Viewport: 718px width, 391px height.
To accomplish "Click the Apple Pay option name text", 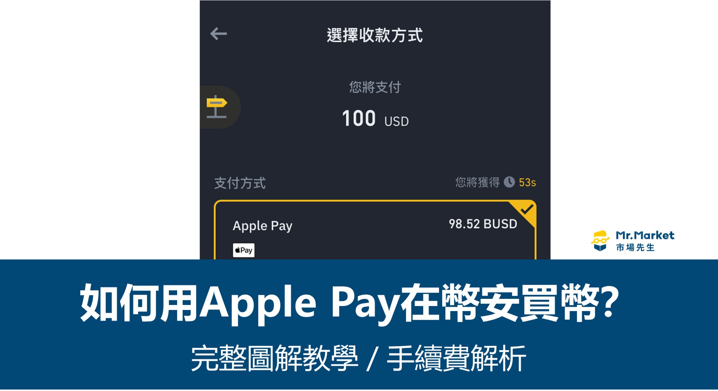I will click(262, 226).
